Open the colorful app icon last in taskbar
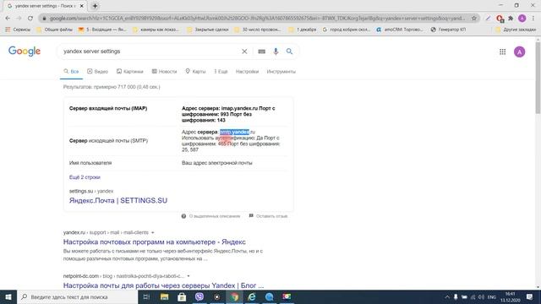Screen dimensions: 541x304 point(287,296)
